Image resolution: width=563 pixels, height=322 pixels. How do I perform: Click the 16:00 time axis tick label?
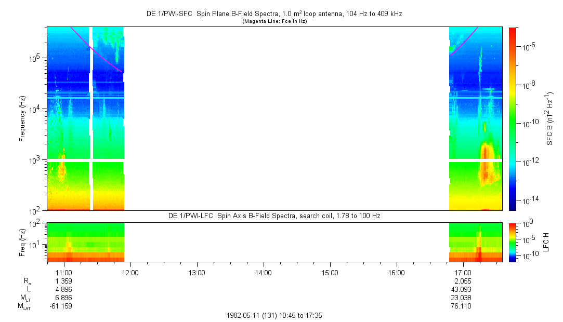pos(396,272)
